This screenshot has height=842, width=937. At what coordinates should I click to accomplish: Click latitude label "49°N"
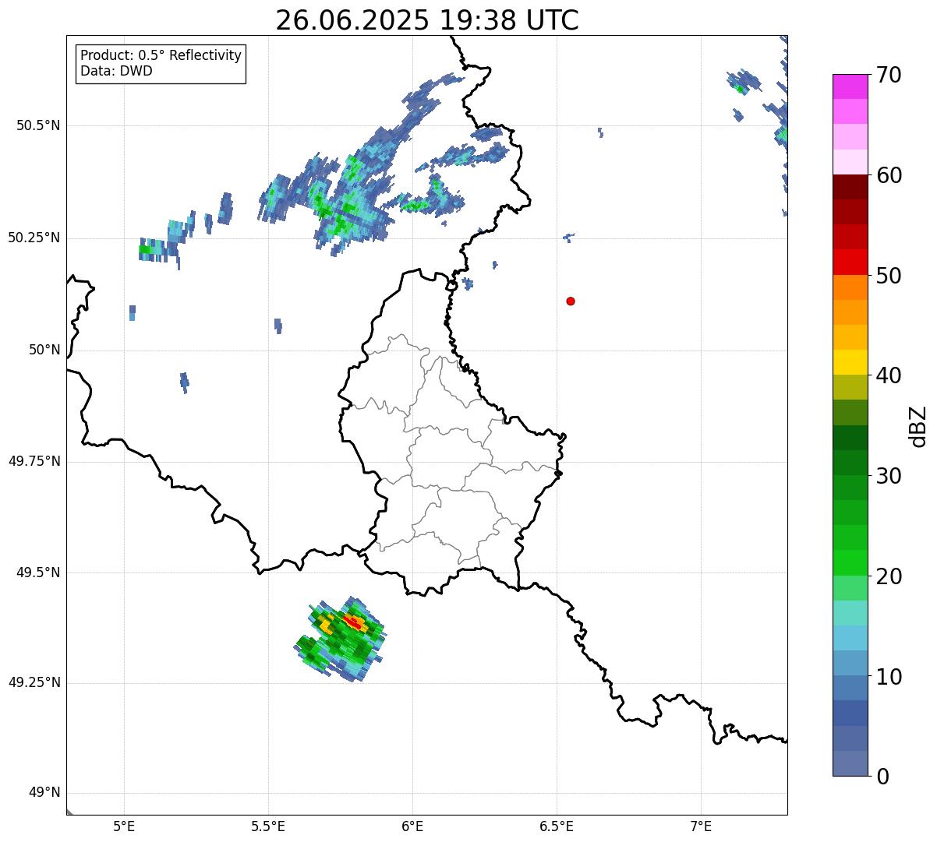[x=44, y=793]
